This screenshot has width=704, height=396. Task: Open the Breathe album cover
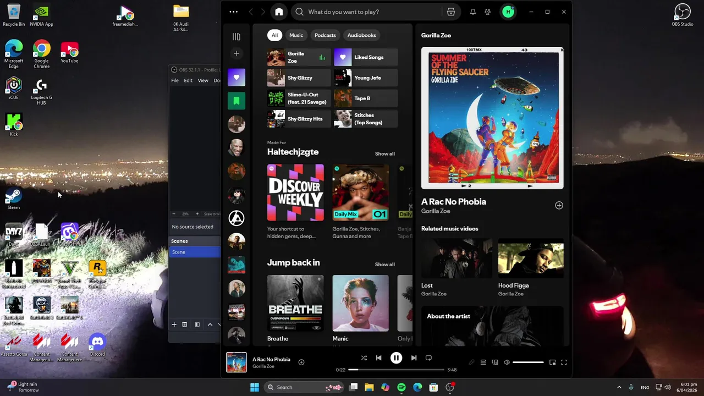coord(295,304)
